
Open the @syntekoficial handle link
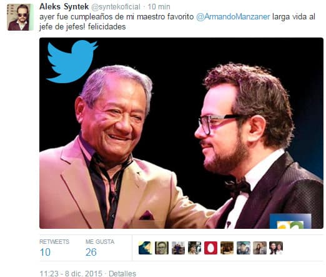[116, 7]
